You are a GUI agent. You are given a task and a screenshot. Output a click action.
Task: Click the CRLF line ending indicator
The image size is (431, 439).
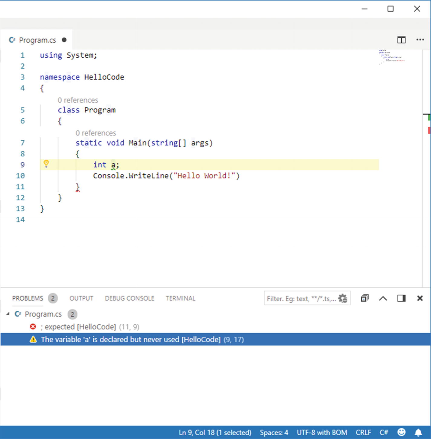(363, 432)
